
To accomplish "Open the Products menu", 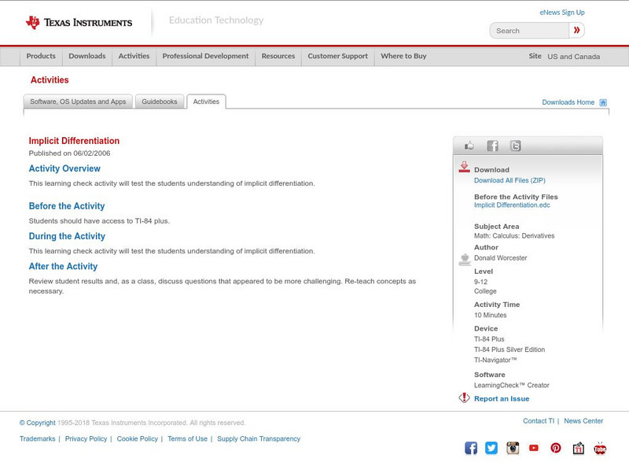I will (x=41, y=56).
